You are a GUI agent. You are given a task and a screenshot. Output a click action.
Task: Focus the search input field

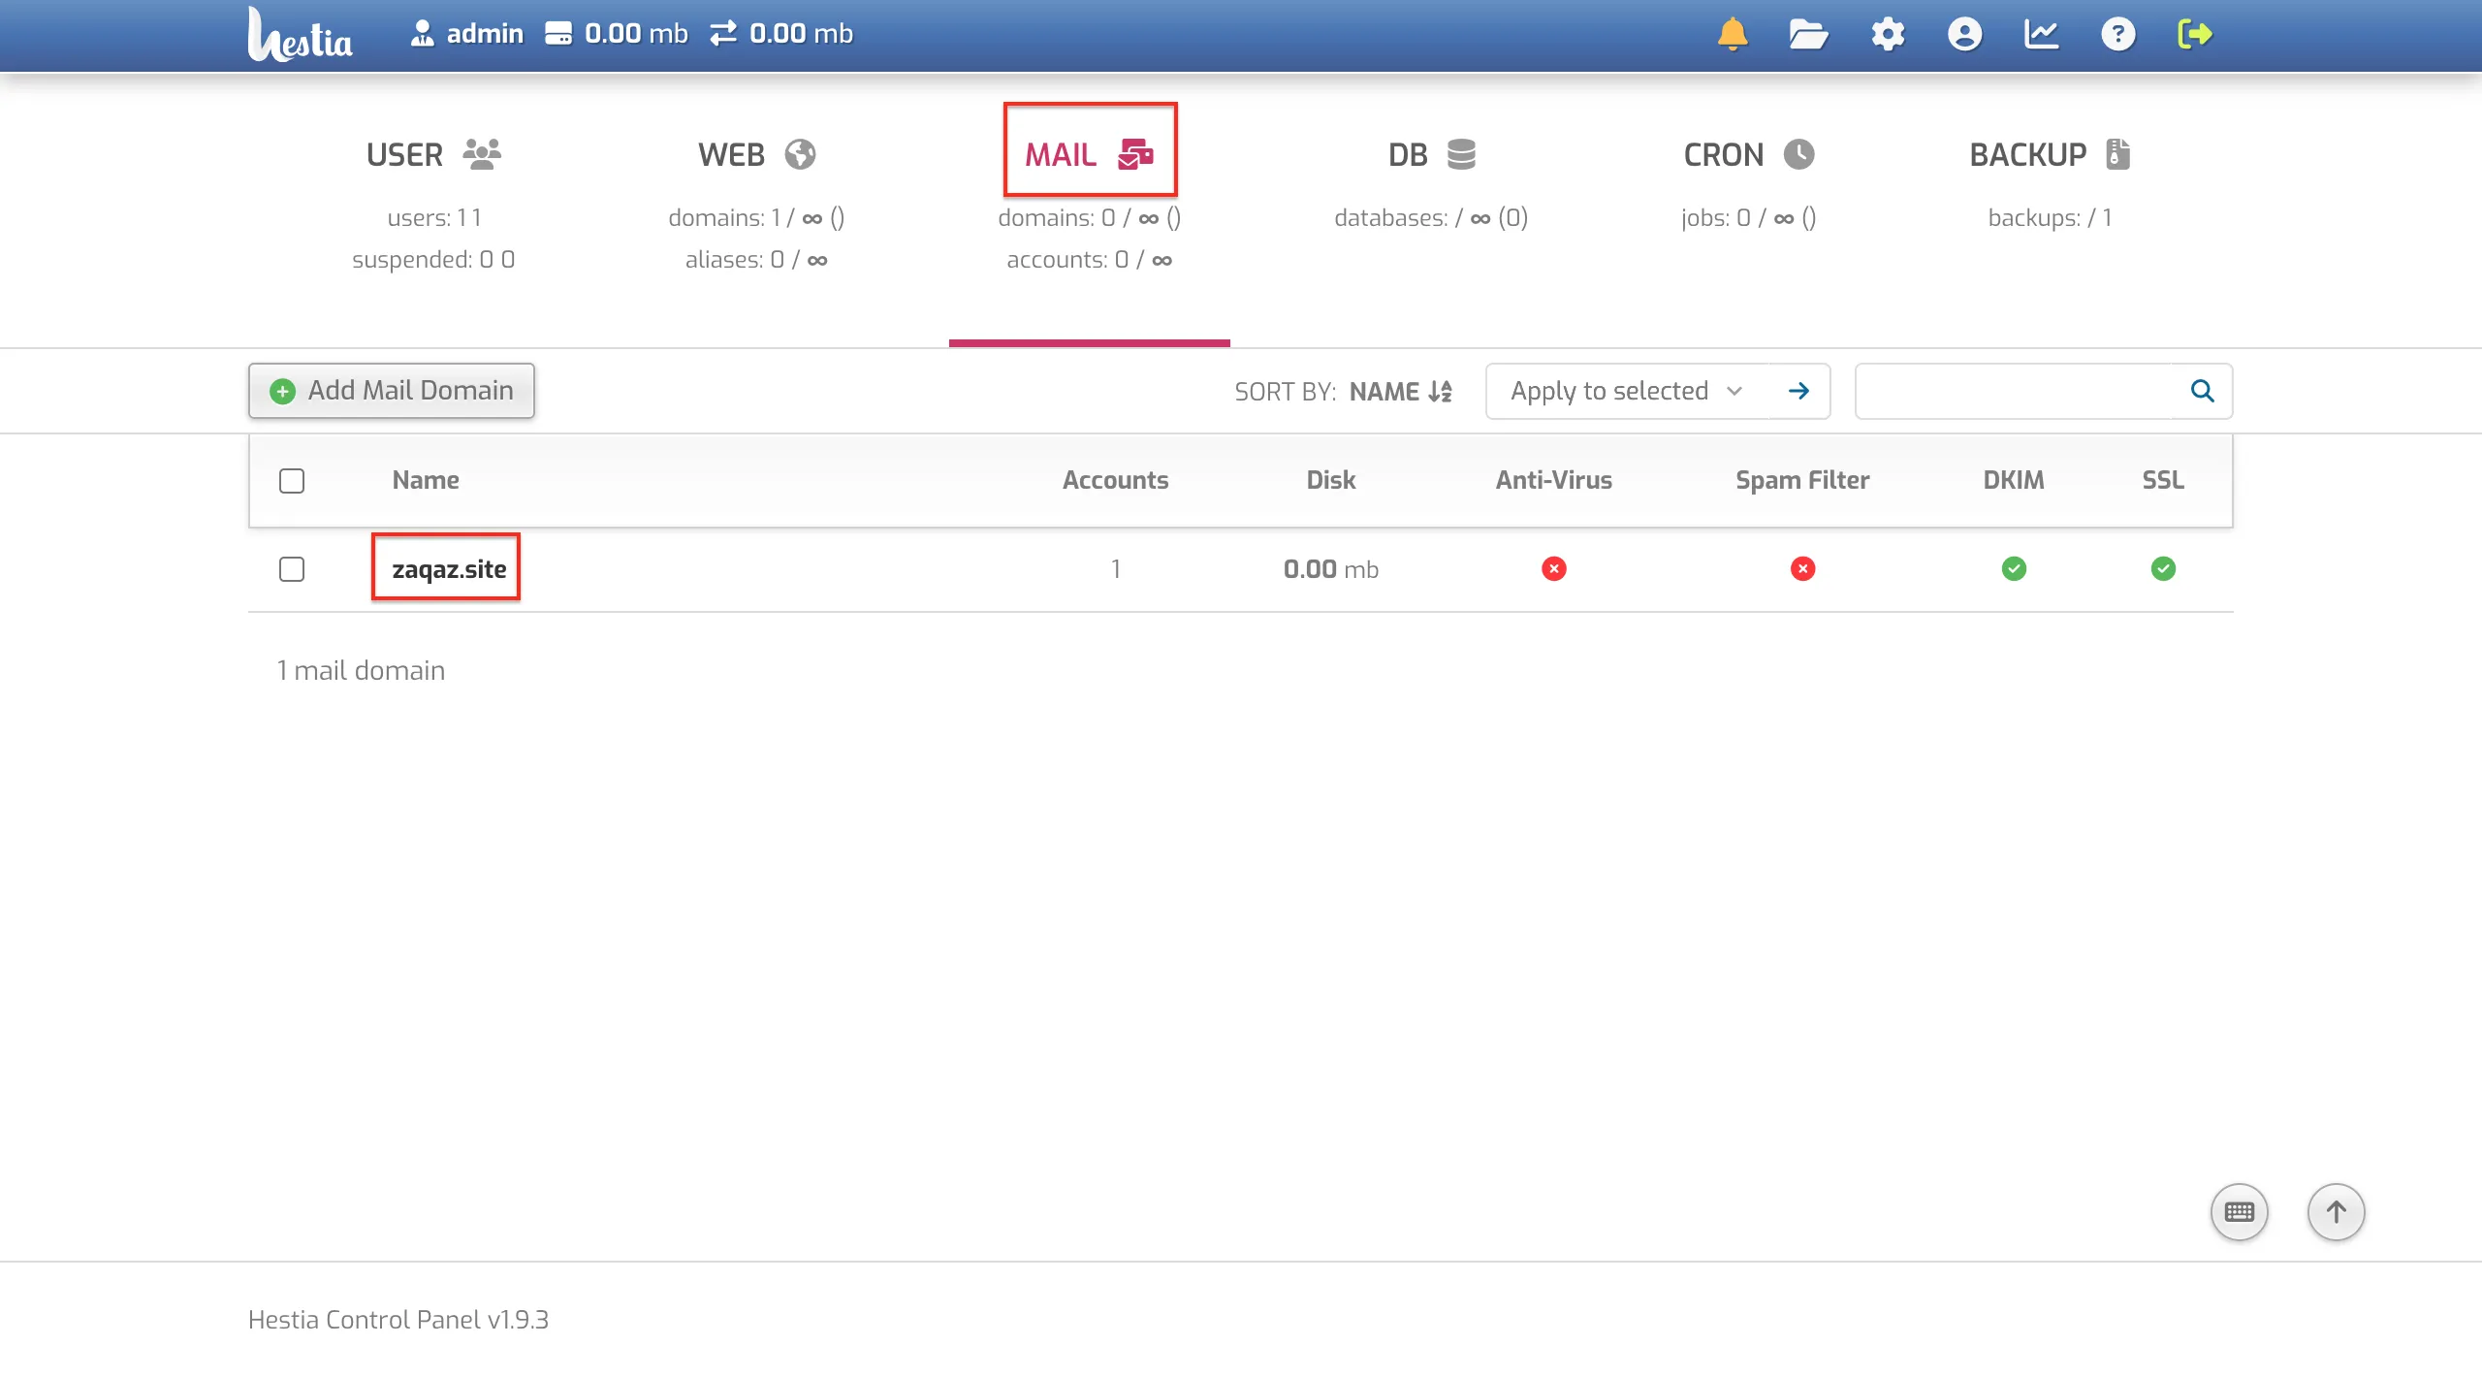point(2014,391)
